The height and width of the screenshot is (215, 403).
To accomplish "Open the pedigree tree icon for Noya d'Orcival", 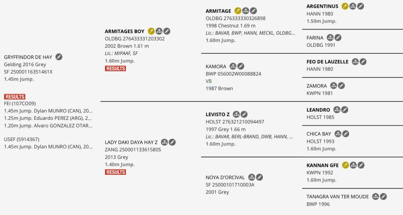I will coord(251,177).
